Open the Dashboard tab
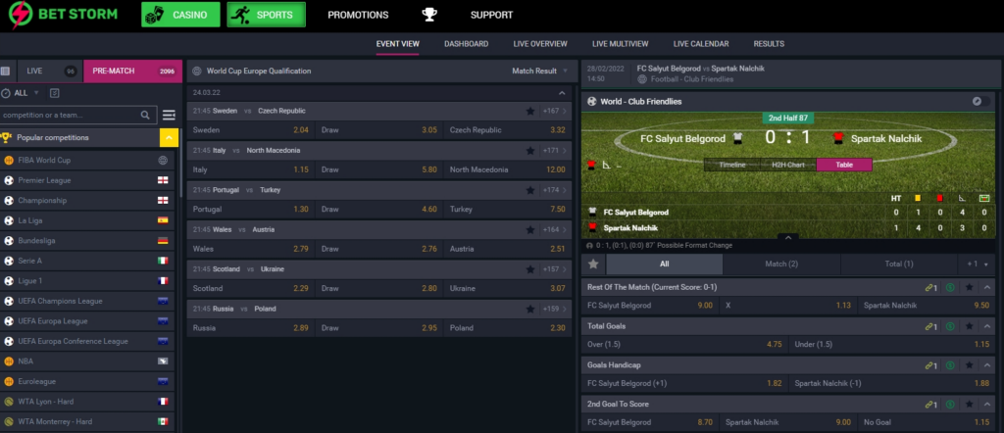Viewport: 1004px width, 433px height. (466, 43)
